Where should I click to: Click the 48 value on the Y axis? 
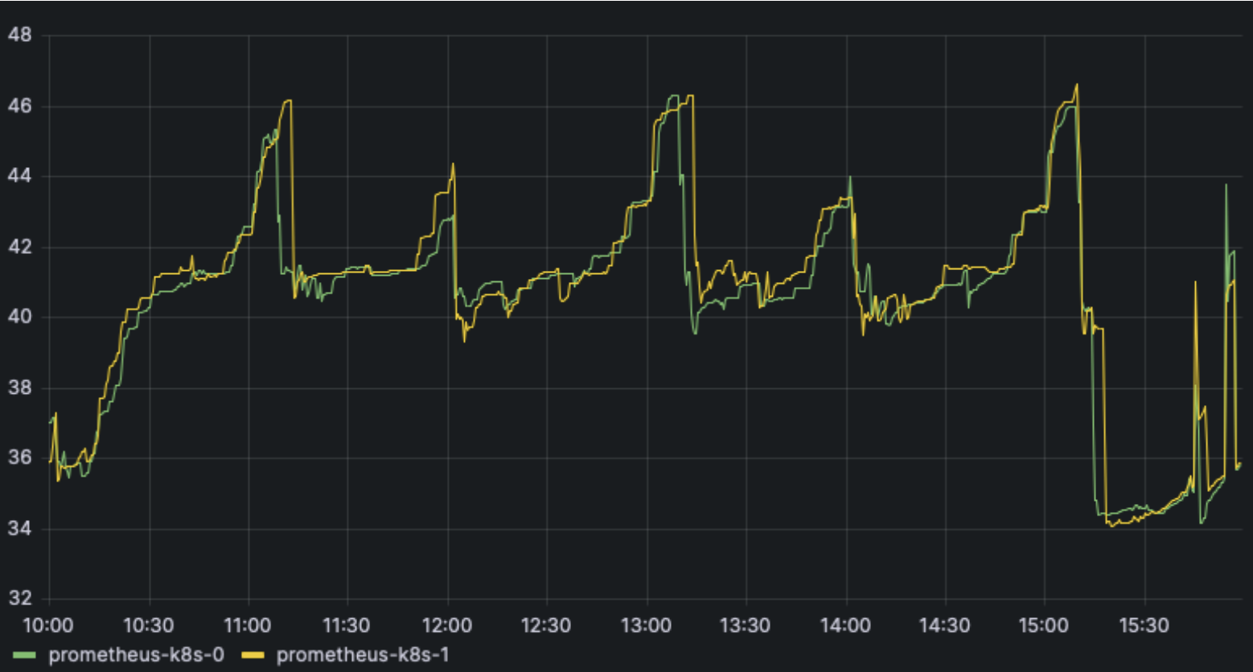pos(19,35)
